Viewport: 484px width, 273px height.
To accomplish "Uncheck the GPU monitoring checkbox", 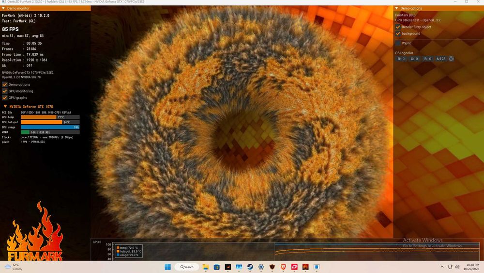I will (5, 91).
